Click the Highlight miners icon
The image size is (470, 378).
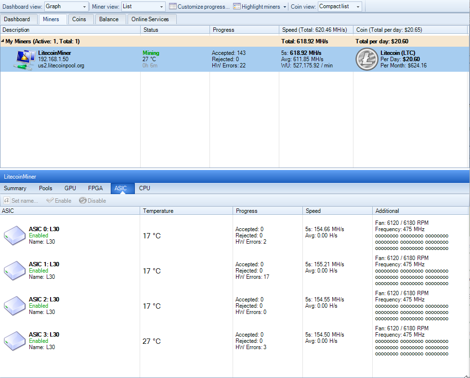(237, 6)
